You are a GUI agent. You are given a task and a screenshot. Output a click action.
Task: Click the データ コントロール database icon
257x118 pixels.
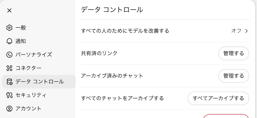9,82
